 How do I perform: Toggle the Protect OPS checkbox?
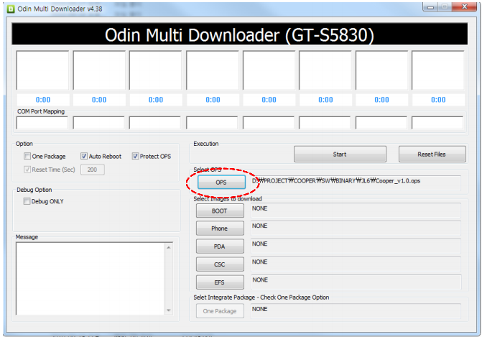point(135,156)
